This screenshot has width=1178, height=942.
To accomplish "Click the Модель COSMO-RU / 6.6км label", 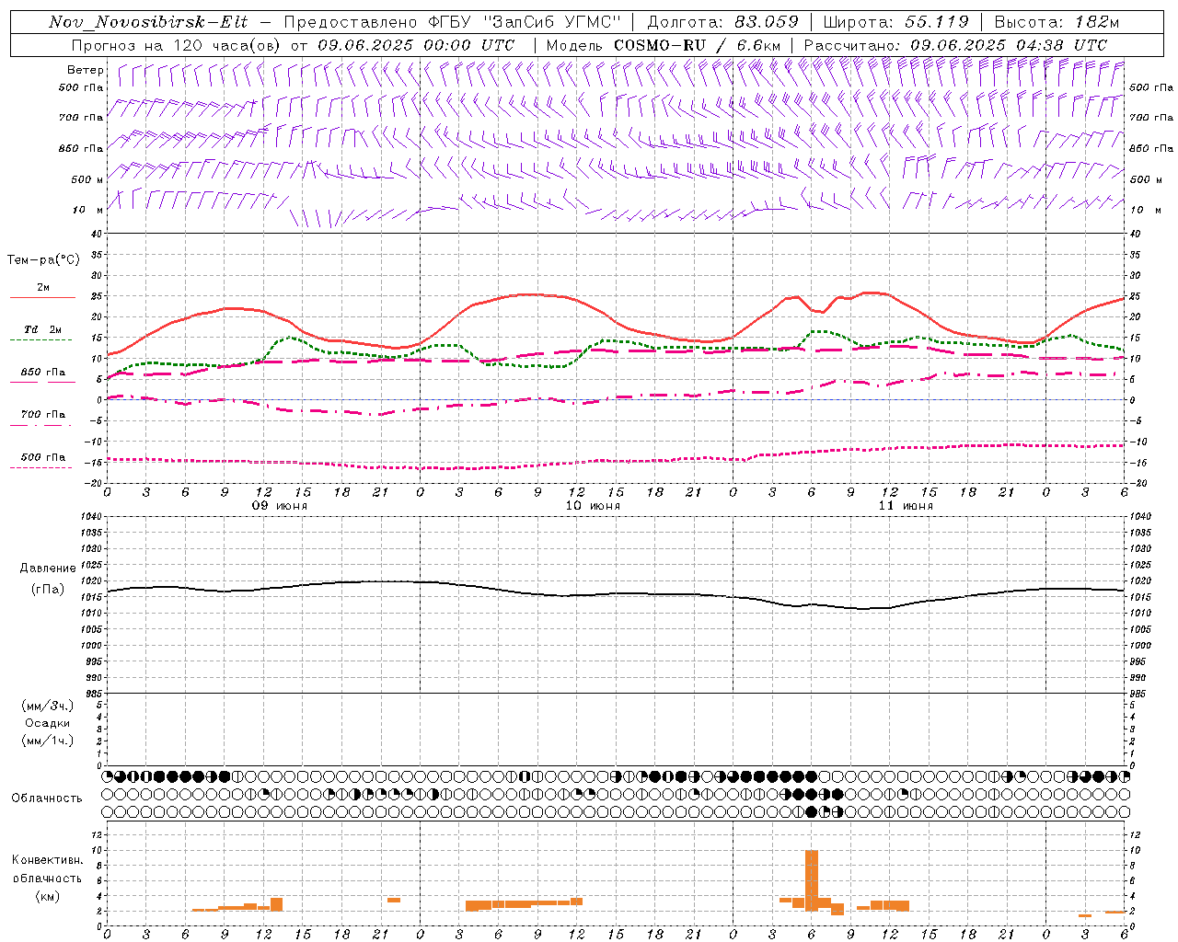I will point(663,45).
